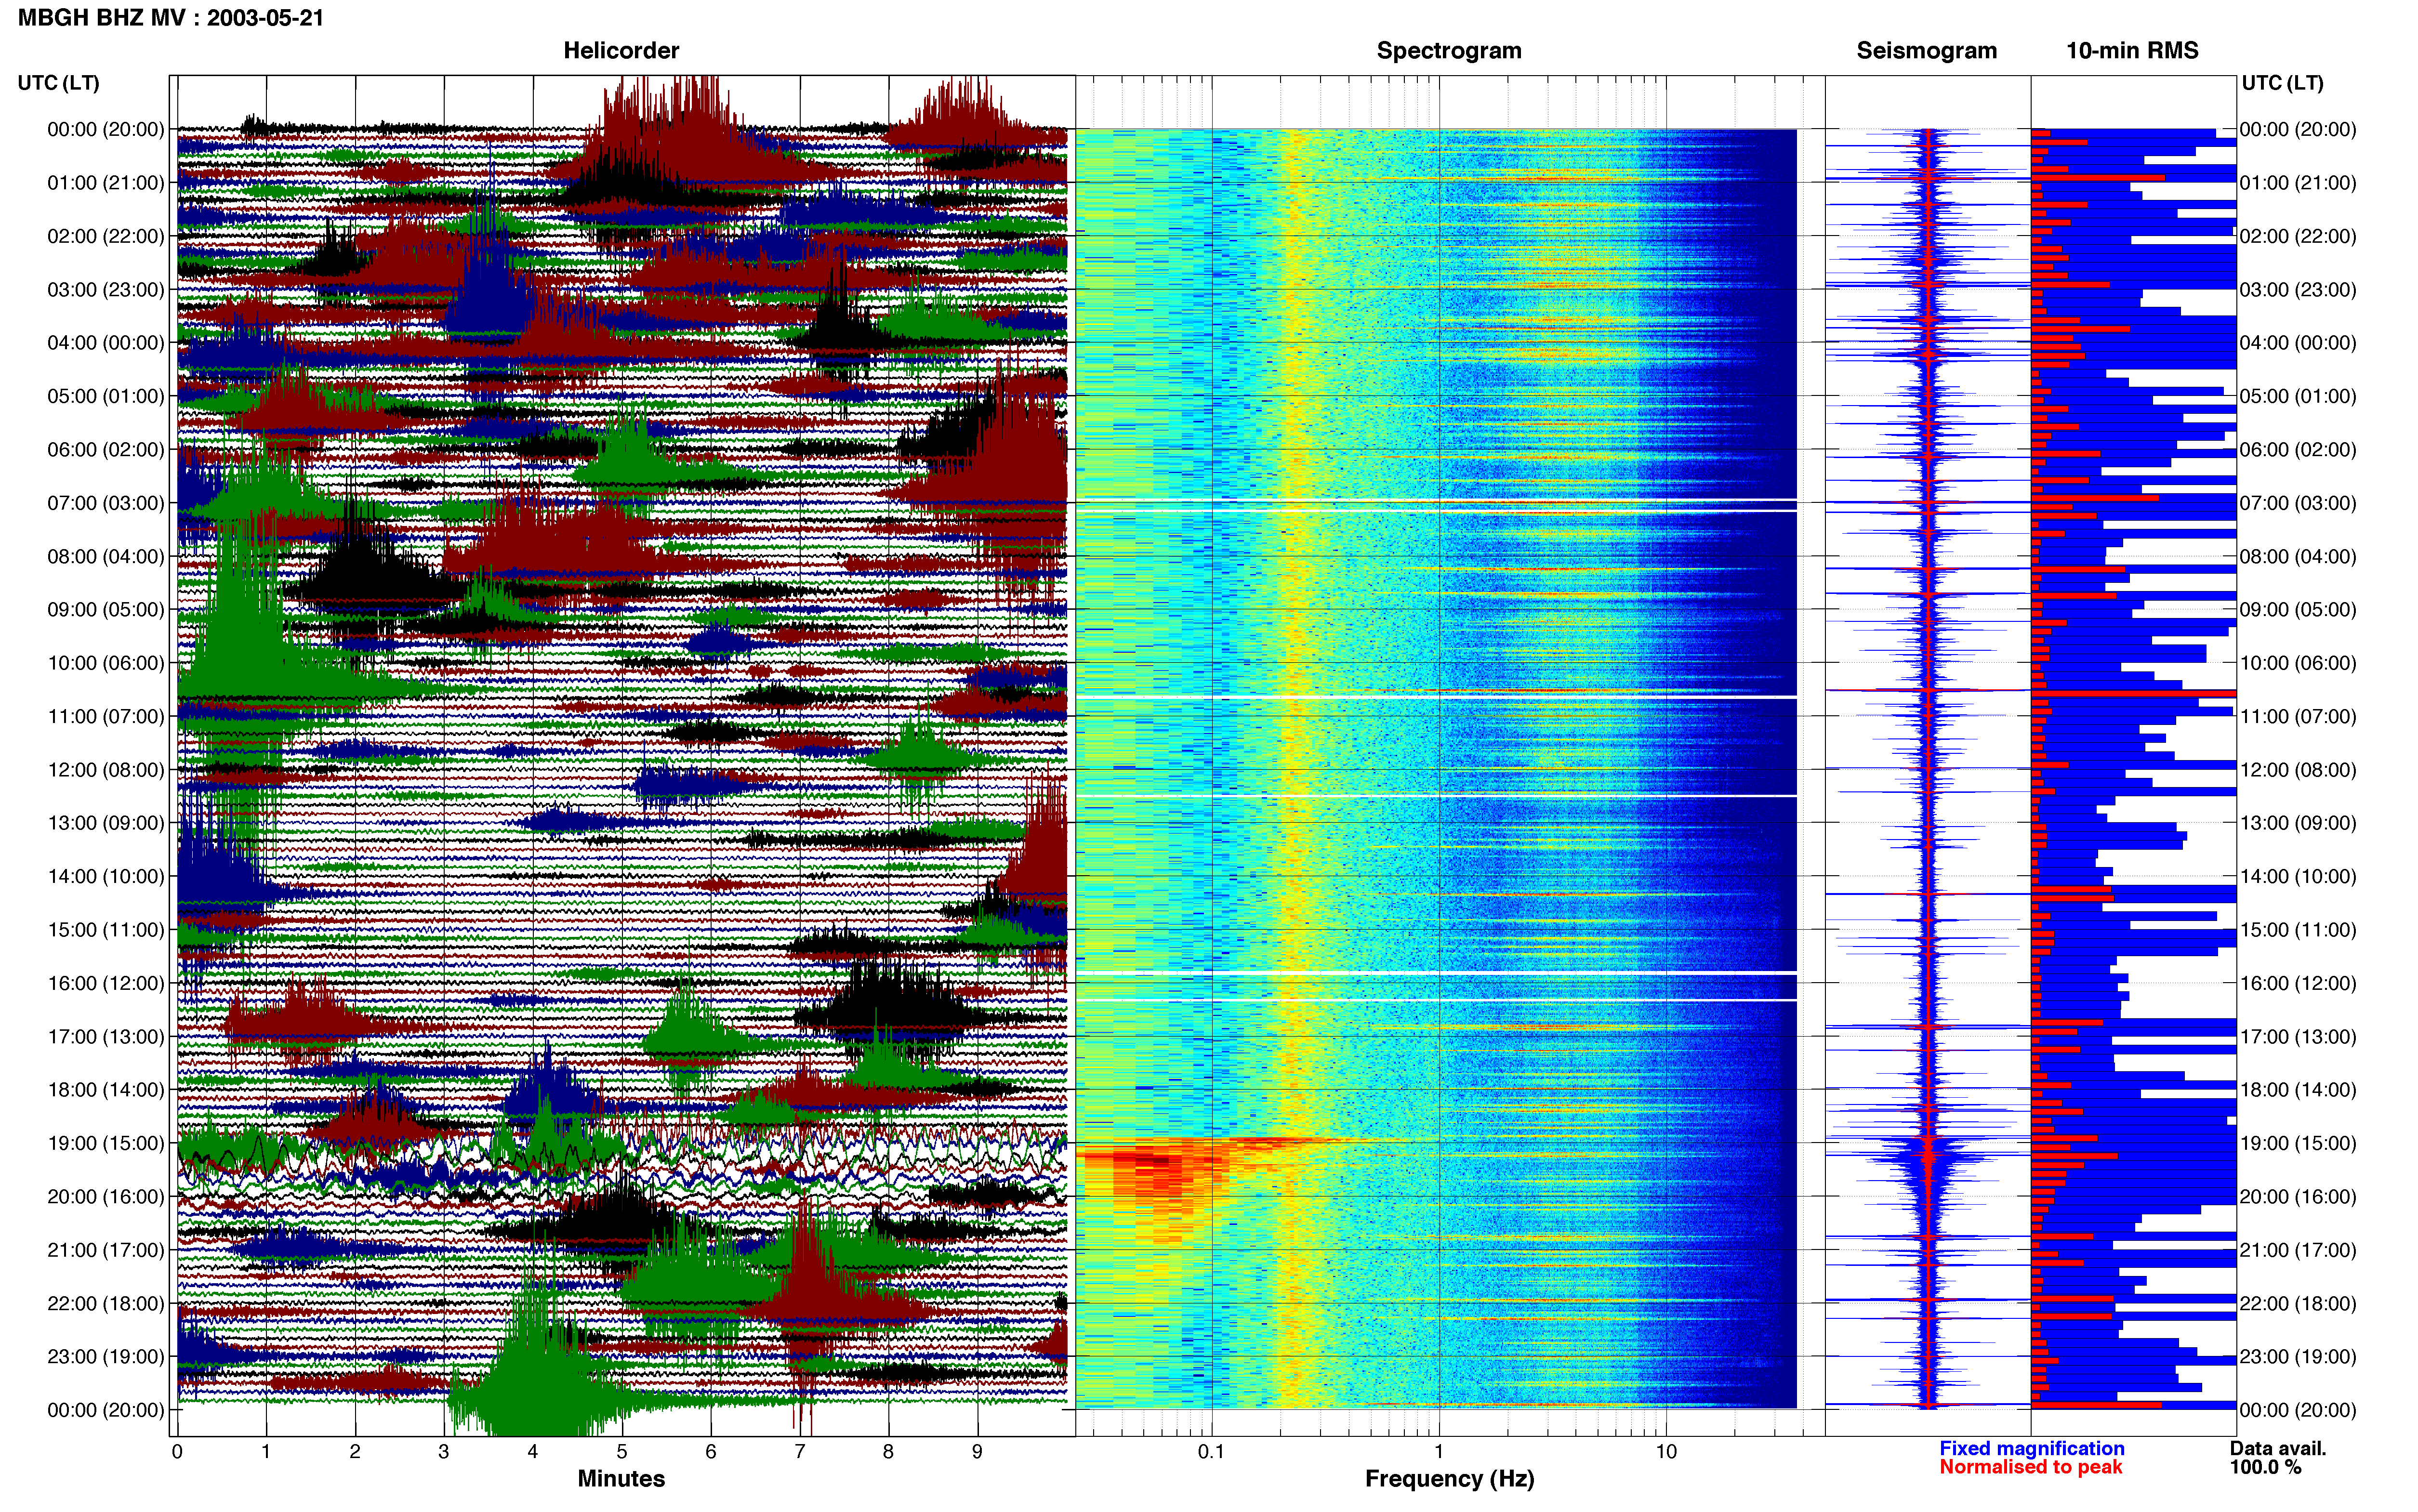Click the right axis label '07:00 (03:00)'
2418x1512 pixels.
2298,503
